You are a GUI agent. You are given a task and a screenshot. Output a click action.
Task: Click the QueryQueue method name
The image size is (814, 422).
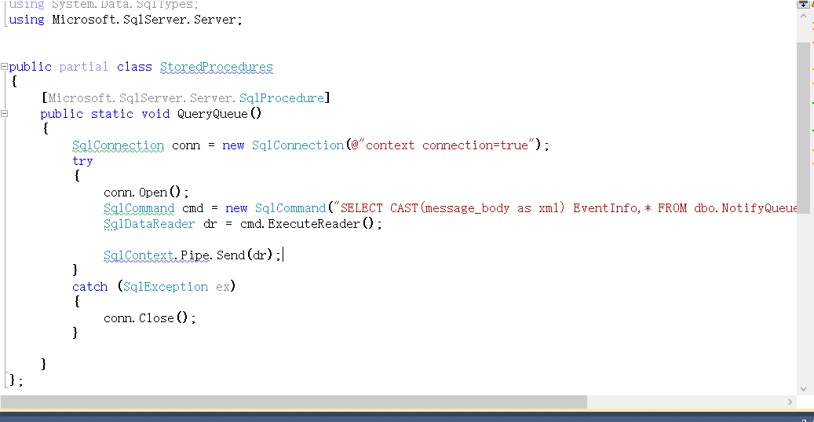coord(213,114)
